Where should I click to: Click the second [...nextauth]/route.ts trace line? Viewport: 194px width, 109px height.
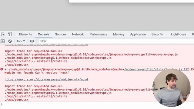[36, 96]
